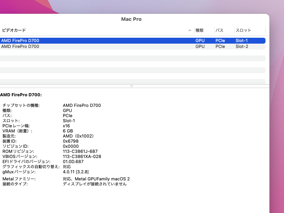The width and height of the screenshot is (284, 213).
Task: Select the AMD FirePro D700 Slot-1 row
Action: [133, 40]
